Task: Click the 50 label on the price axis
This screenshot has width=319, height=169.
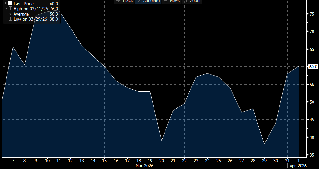Action: point(312,102)
